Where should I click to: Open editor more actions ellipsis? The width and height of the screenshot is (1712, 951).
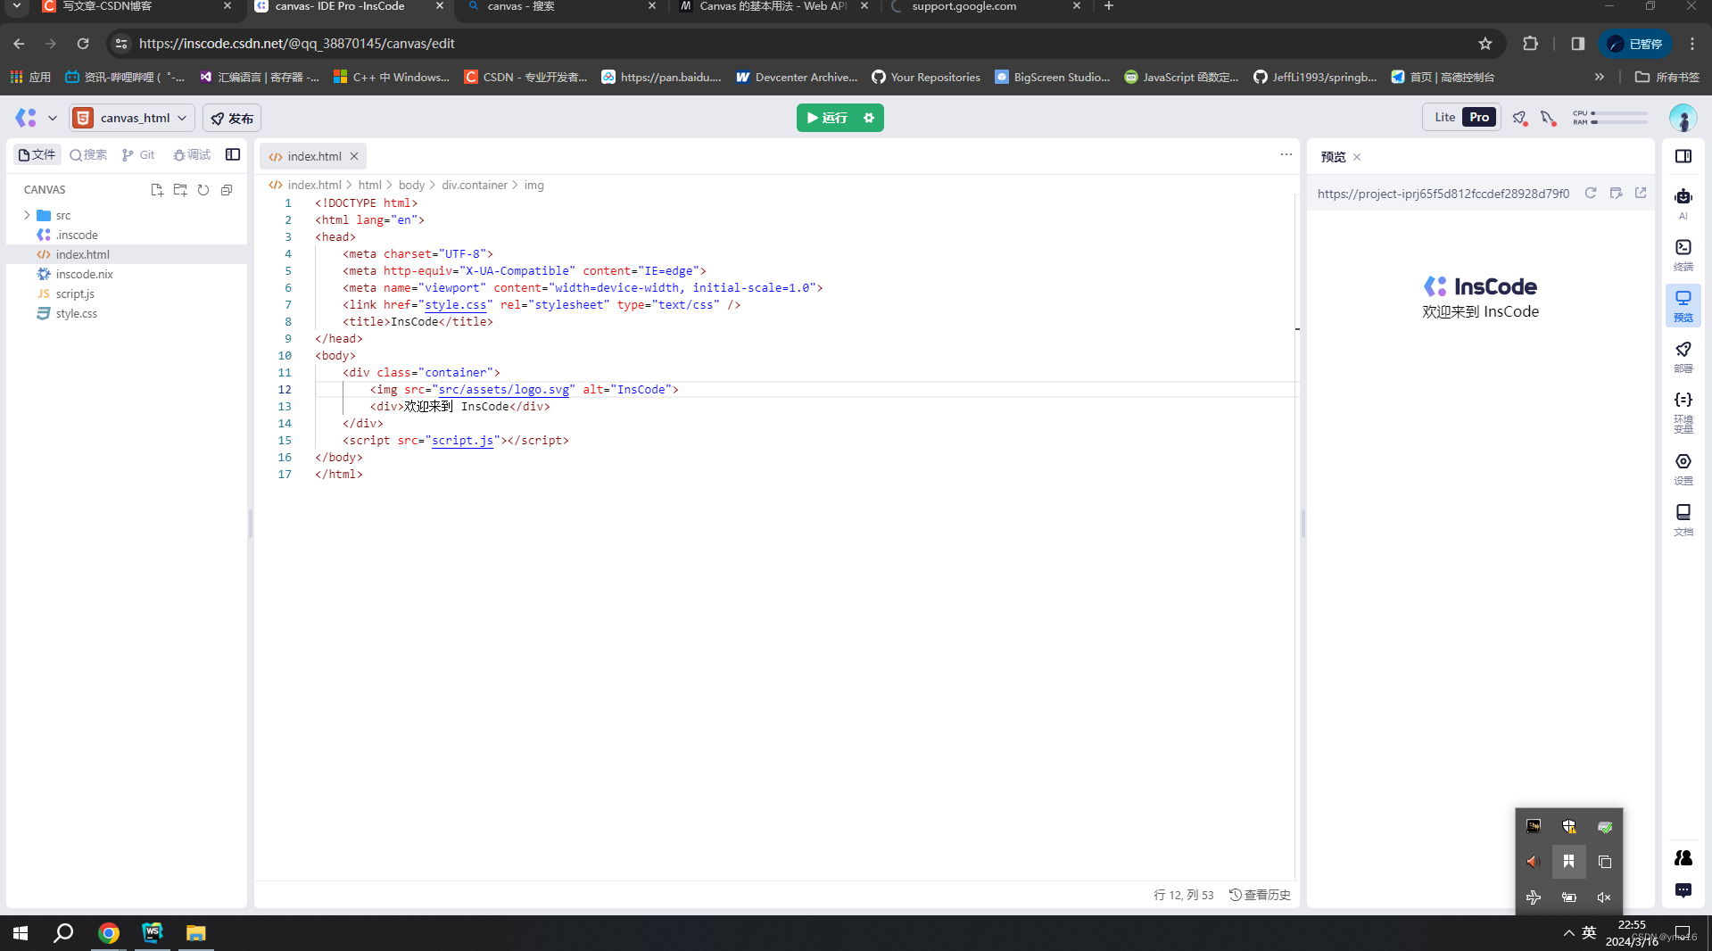[1286, 154]
